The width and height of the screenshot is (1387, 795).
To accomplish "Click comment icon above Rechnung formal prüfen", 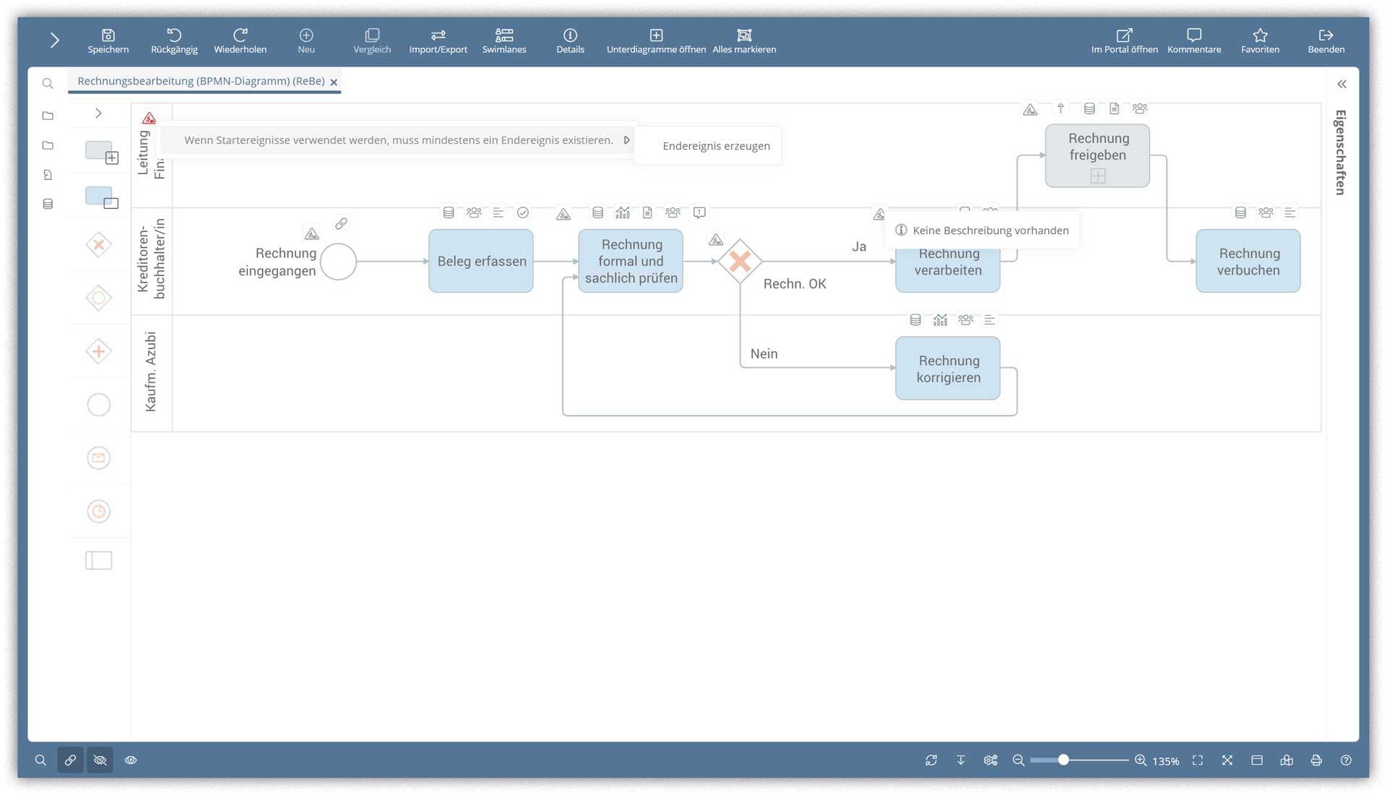I will (699, 212).
